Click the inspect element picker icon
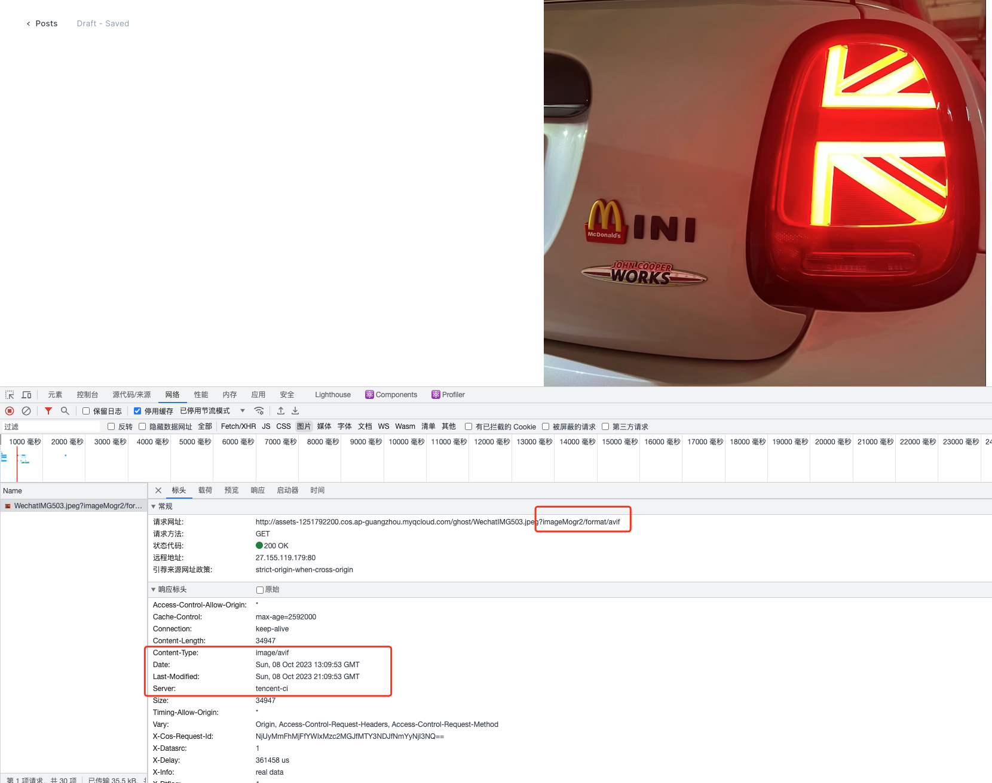The image size is (992, 783). point(10,395)
